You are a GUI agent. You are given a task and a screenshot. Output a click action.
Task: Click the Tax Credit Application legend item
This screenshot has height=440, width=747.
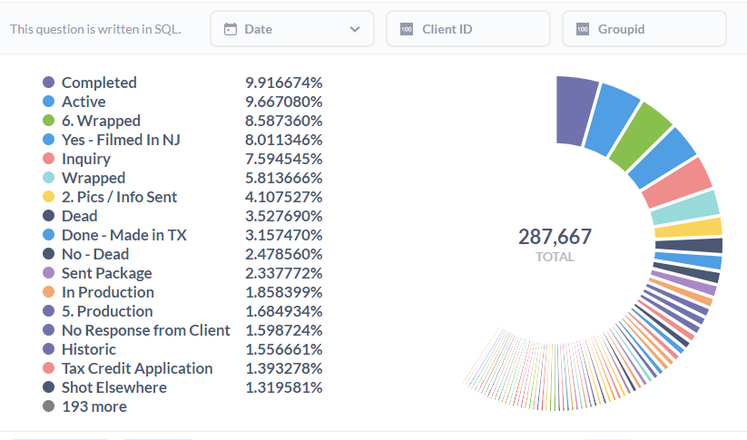pos(137,368)
